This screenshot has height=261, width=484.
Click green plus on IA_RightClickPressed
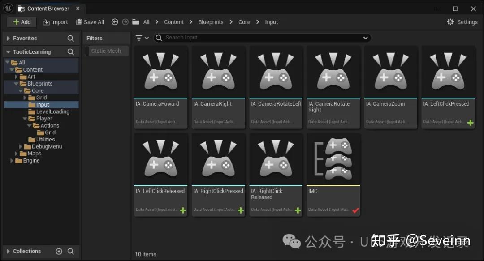[241, 210]
